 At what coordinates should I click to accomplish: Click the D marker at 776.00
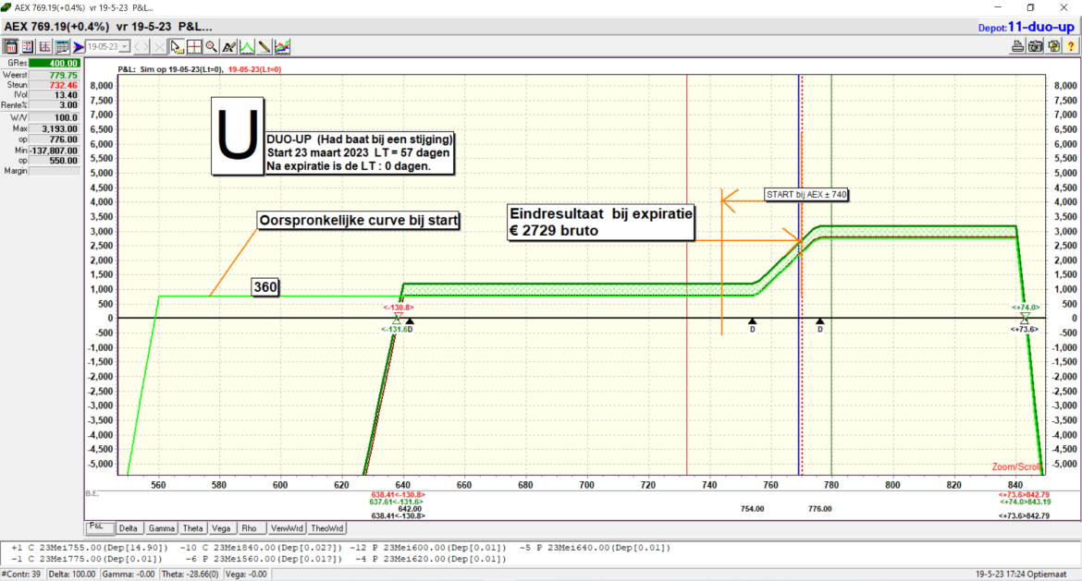[x=819, y=325]
